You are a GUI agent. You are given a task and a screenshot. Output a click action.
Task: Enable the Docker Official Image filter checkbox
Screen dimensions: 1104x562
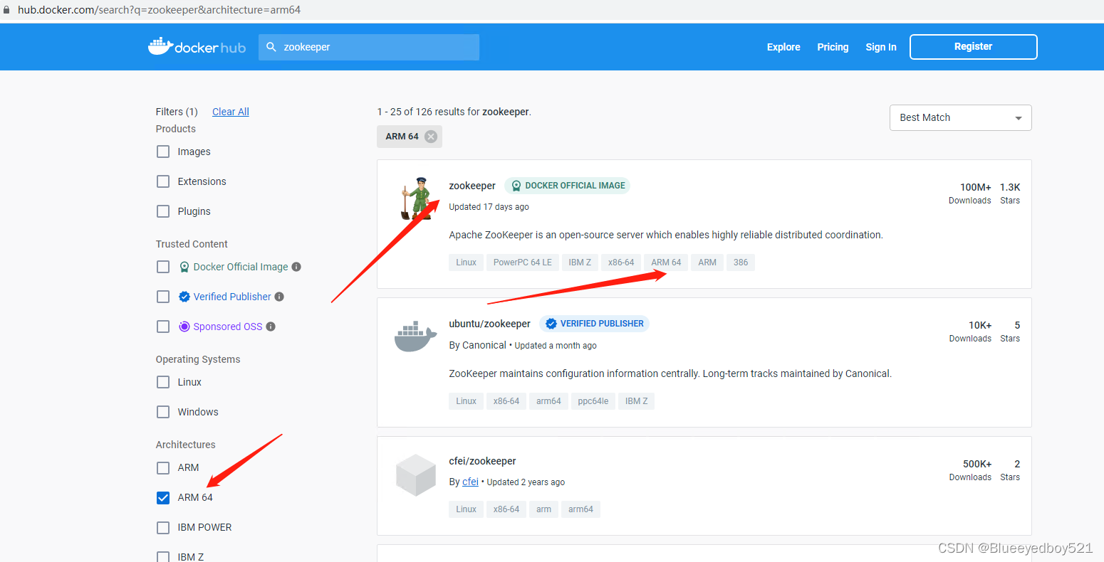163,267
